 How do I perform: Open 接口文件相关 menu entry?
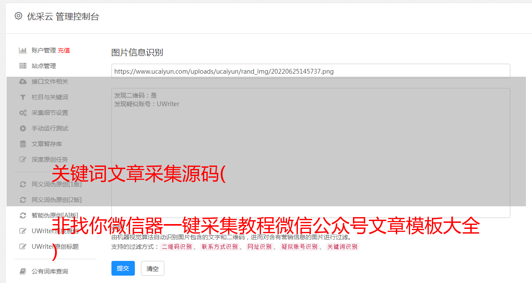pos(50,81)
